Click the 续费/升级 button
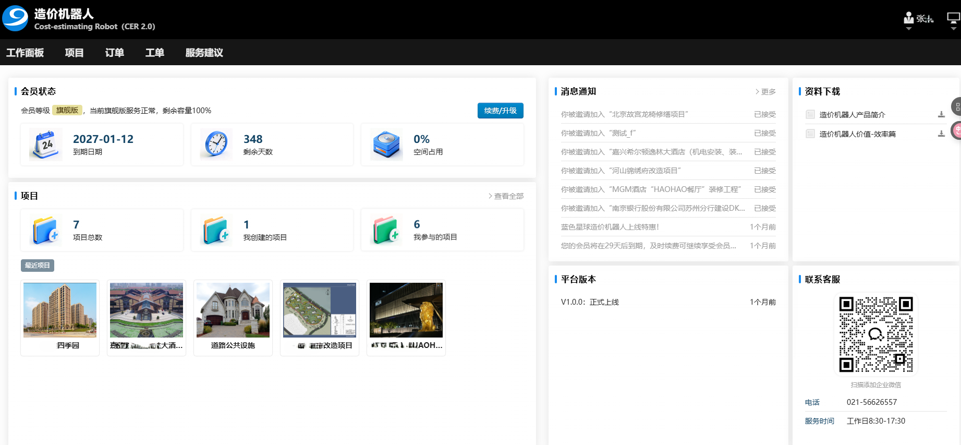 point(500,111)
